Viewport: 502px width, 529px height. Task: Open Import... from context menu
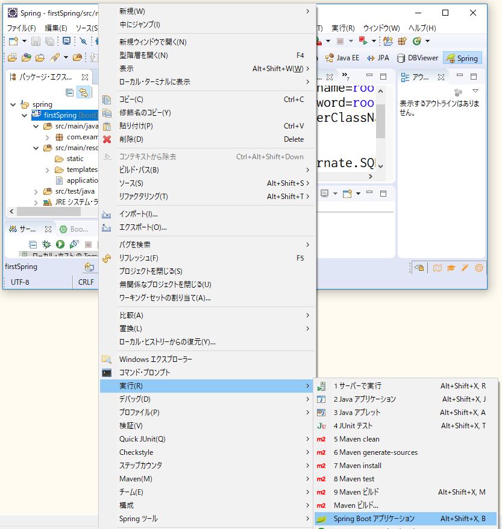pyautogui.click(x=207, y=214)
